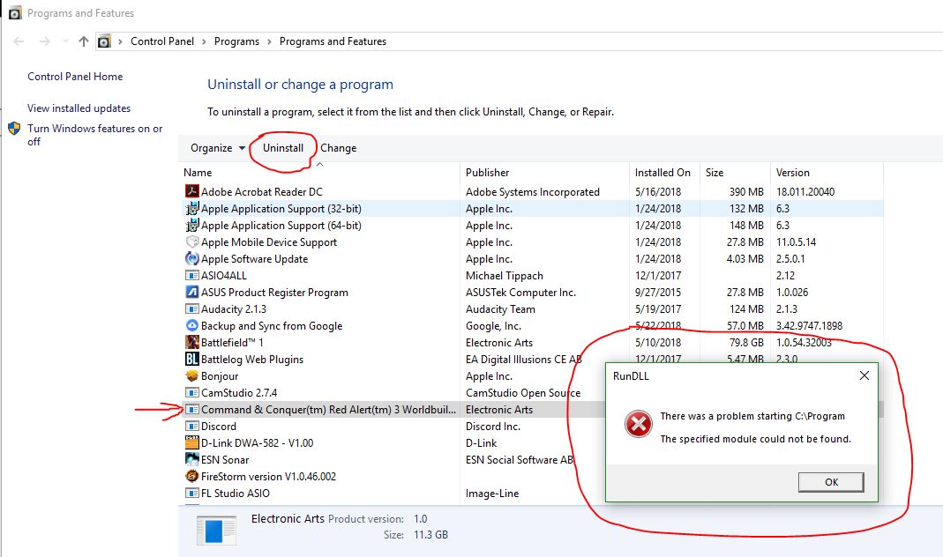Click the Battlefield 1 icon
Viewport: 943px width, 557px height.
[x=191, y=343]
